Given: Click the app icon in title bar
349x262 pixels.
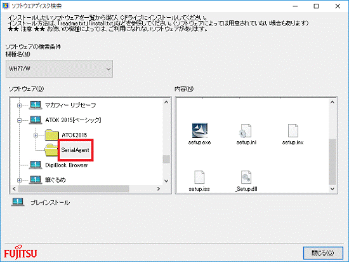Looking at the screenshot, I should point(5,6).
